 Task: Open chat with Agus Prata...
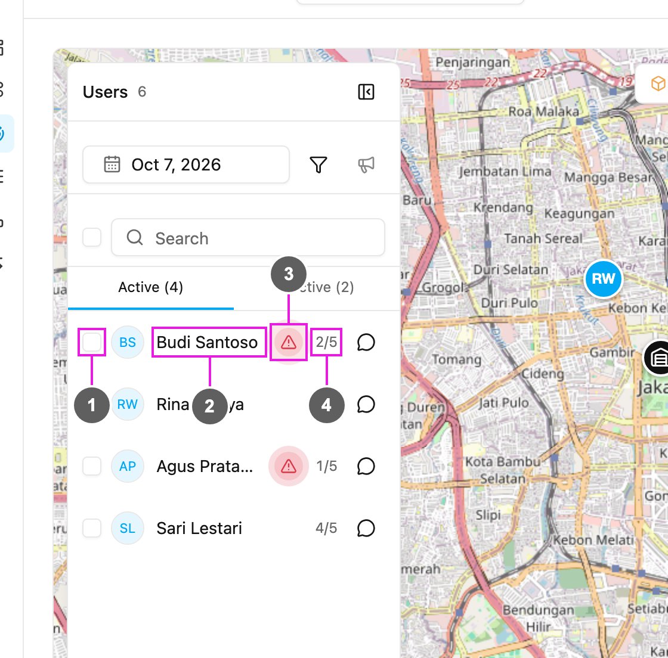click(x=366, y=467)
